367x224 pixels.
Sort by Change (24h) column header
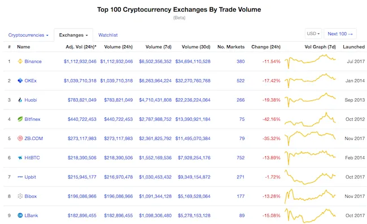[266, 47]
